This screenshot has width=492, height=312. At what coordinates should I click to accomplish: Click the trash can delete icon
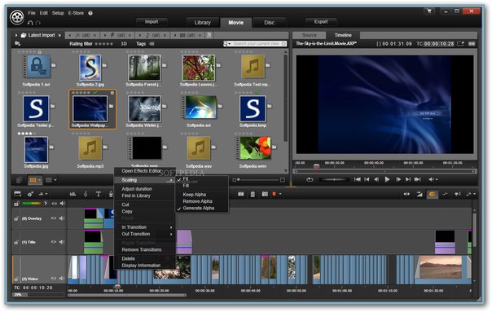pos(253,195)
